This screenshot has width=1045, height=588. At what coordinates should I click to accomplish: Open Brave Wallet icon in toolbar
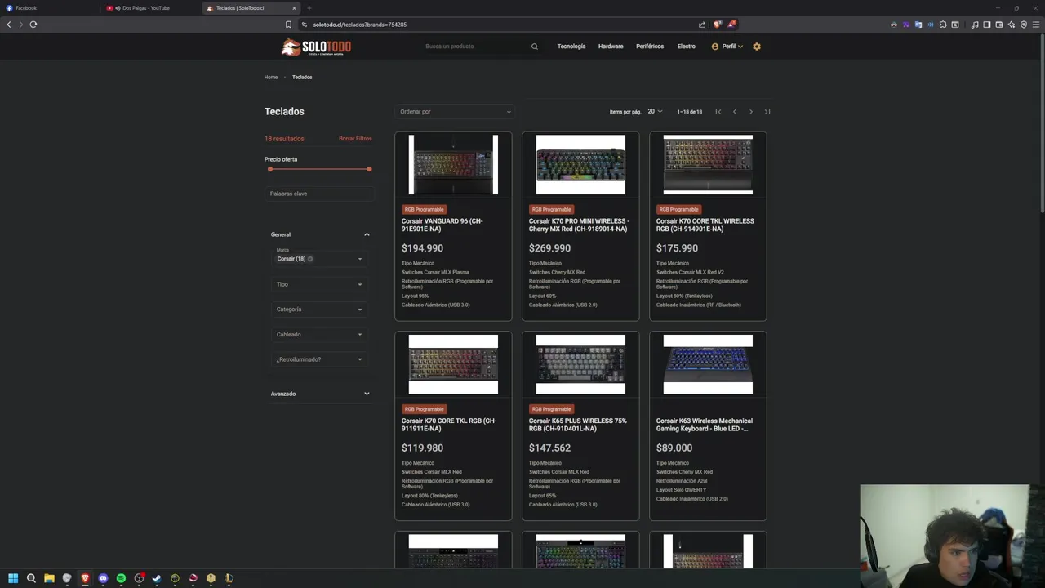click(999, 24)
